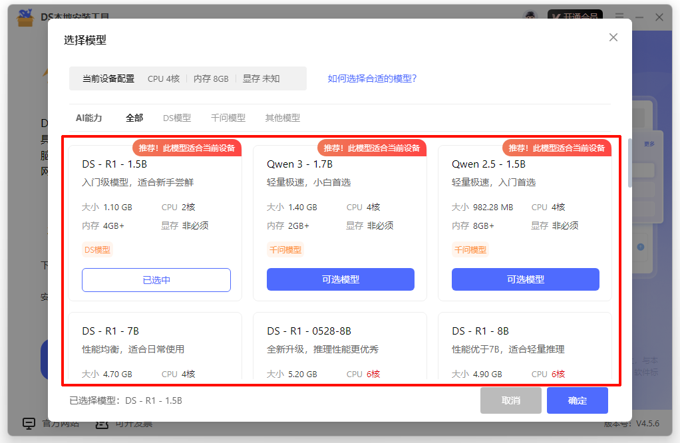Switch to the AI能力 tab

pyautogui.click(x=88, y=117)
